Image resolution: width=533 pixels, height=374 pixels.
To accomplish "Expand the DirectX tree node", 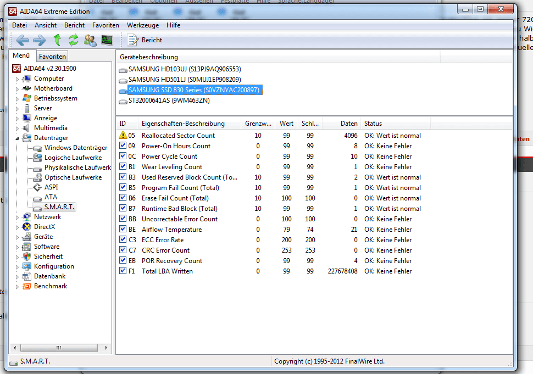I will 17,227.
